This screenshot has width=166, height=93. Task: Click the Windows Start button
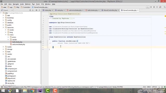3,91
